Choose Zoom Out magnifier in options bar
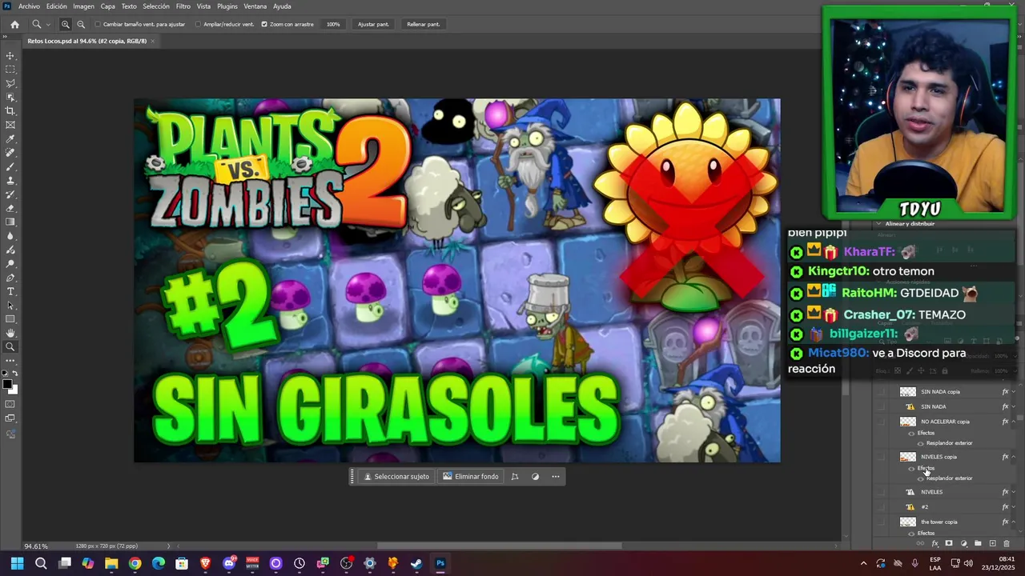Viewport: 1025px width, 576px height. pyautogui.click(x=81, y=24)
